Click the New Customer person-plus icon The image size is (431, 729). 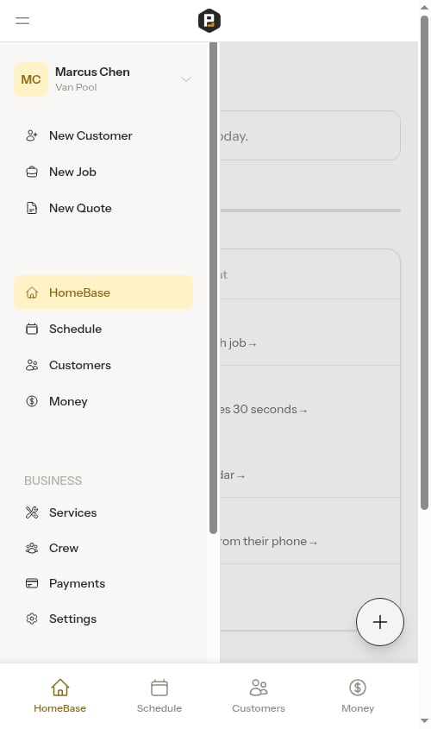(x=32, y=135)
